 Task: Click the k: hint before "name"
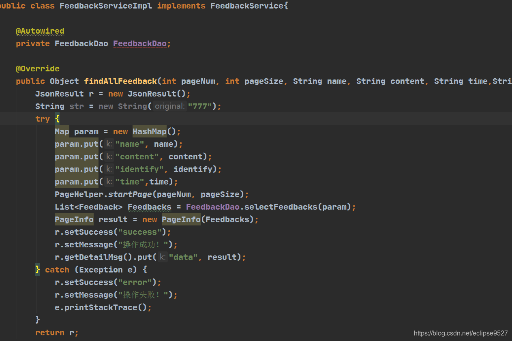point(109,144)
